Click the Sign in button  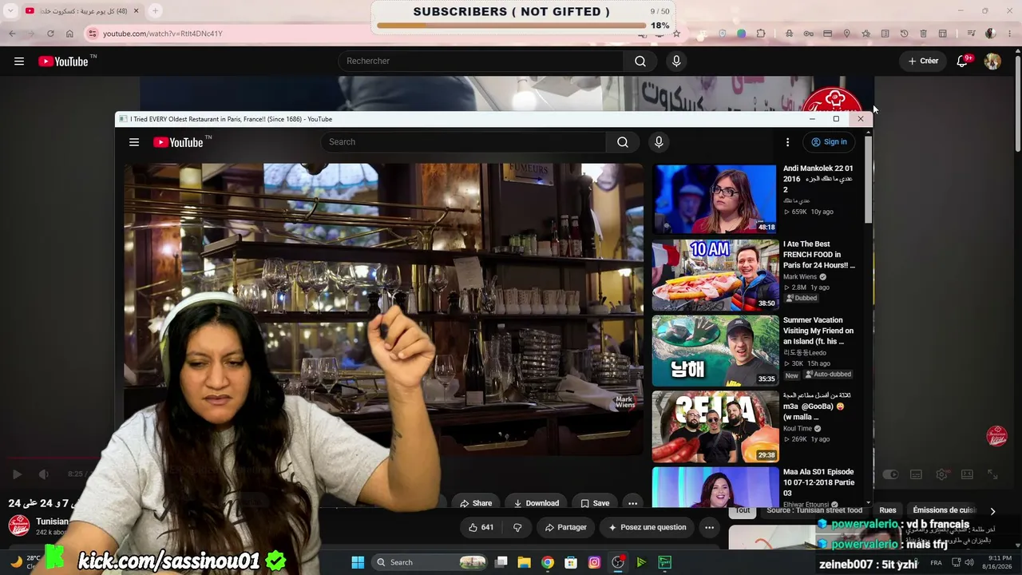coord(829,142)
